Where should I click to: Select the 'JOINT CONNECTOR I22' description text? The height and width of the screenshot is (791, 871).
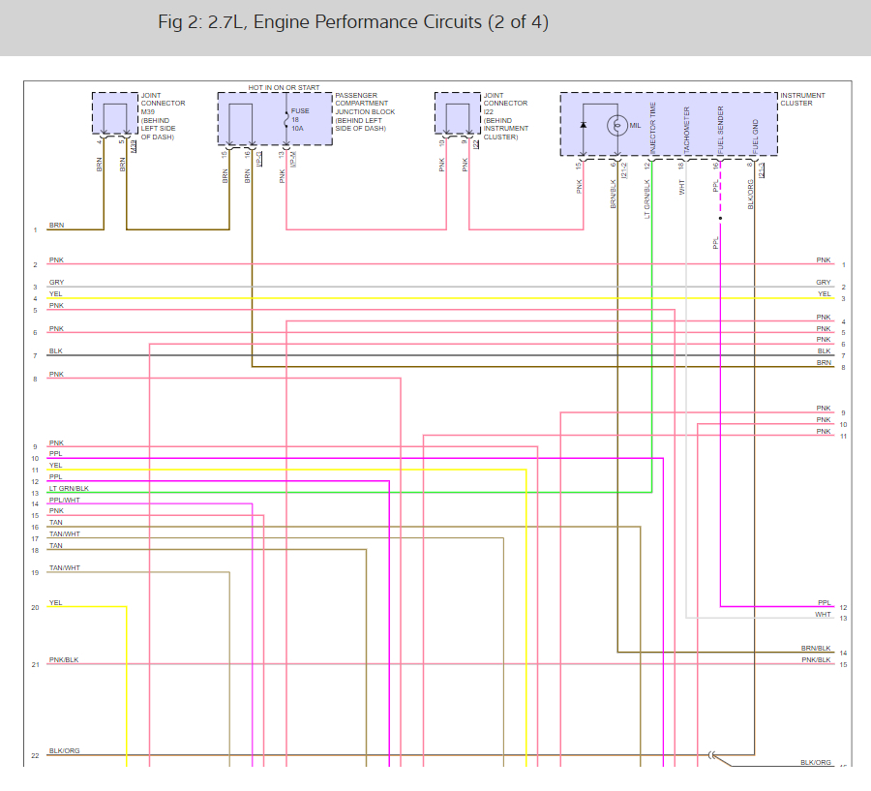tap(505, 116)
